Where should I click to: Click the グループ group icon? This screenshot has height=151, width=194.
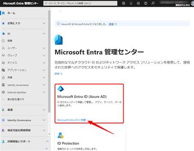(x=3, y=55)
